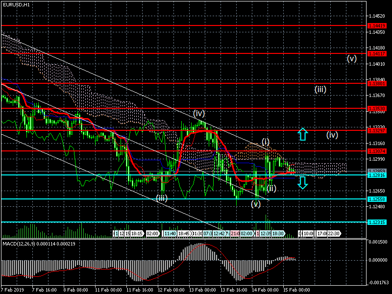Screen dimensions: 392x294
Task: Select the 1.13530 red price level label
Action: [x=377, y=108]
